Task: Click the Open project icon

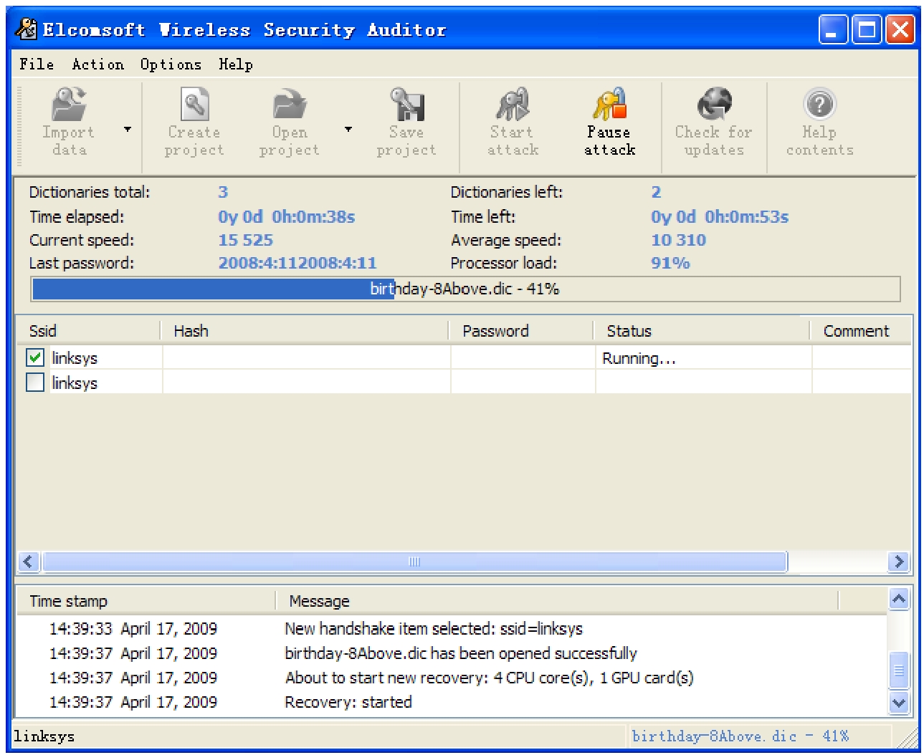Action: (x=290, y=122)
